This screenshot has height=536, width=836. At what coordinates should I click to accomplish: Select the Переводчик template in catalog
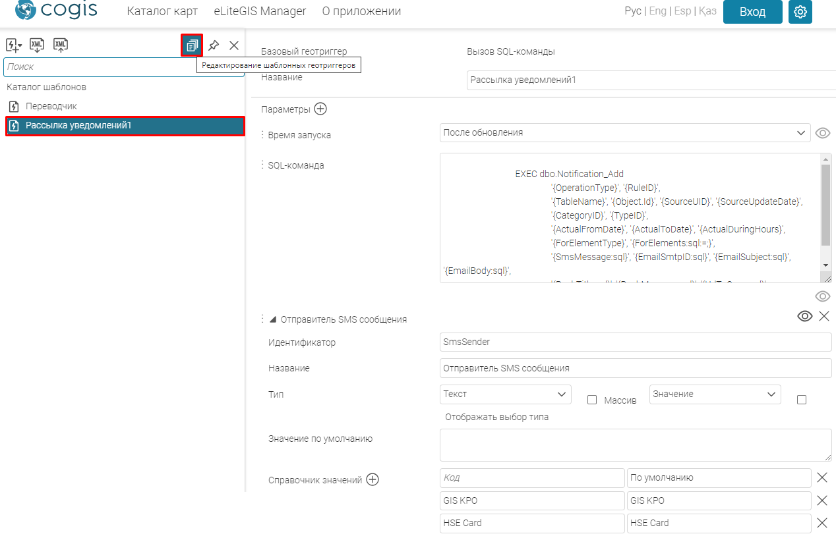point(51,106)
